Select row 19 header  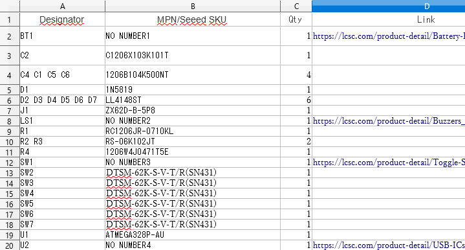click(10, 235)
